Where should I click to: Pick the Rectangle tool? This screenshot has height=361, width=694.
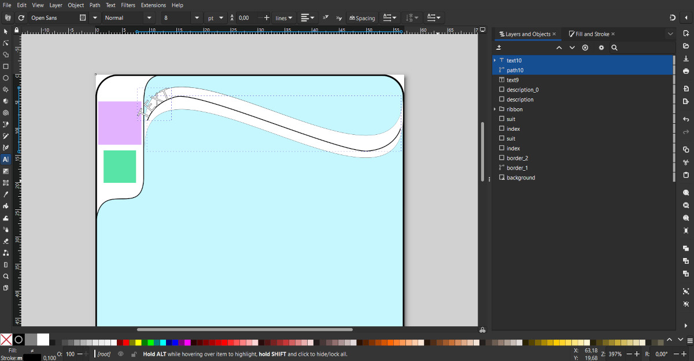[x=6, y=66]
